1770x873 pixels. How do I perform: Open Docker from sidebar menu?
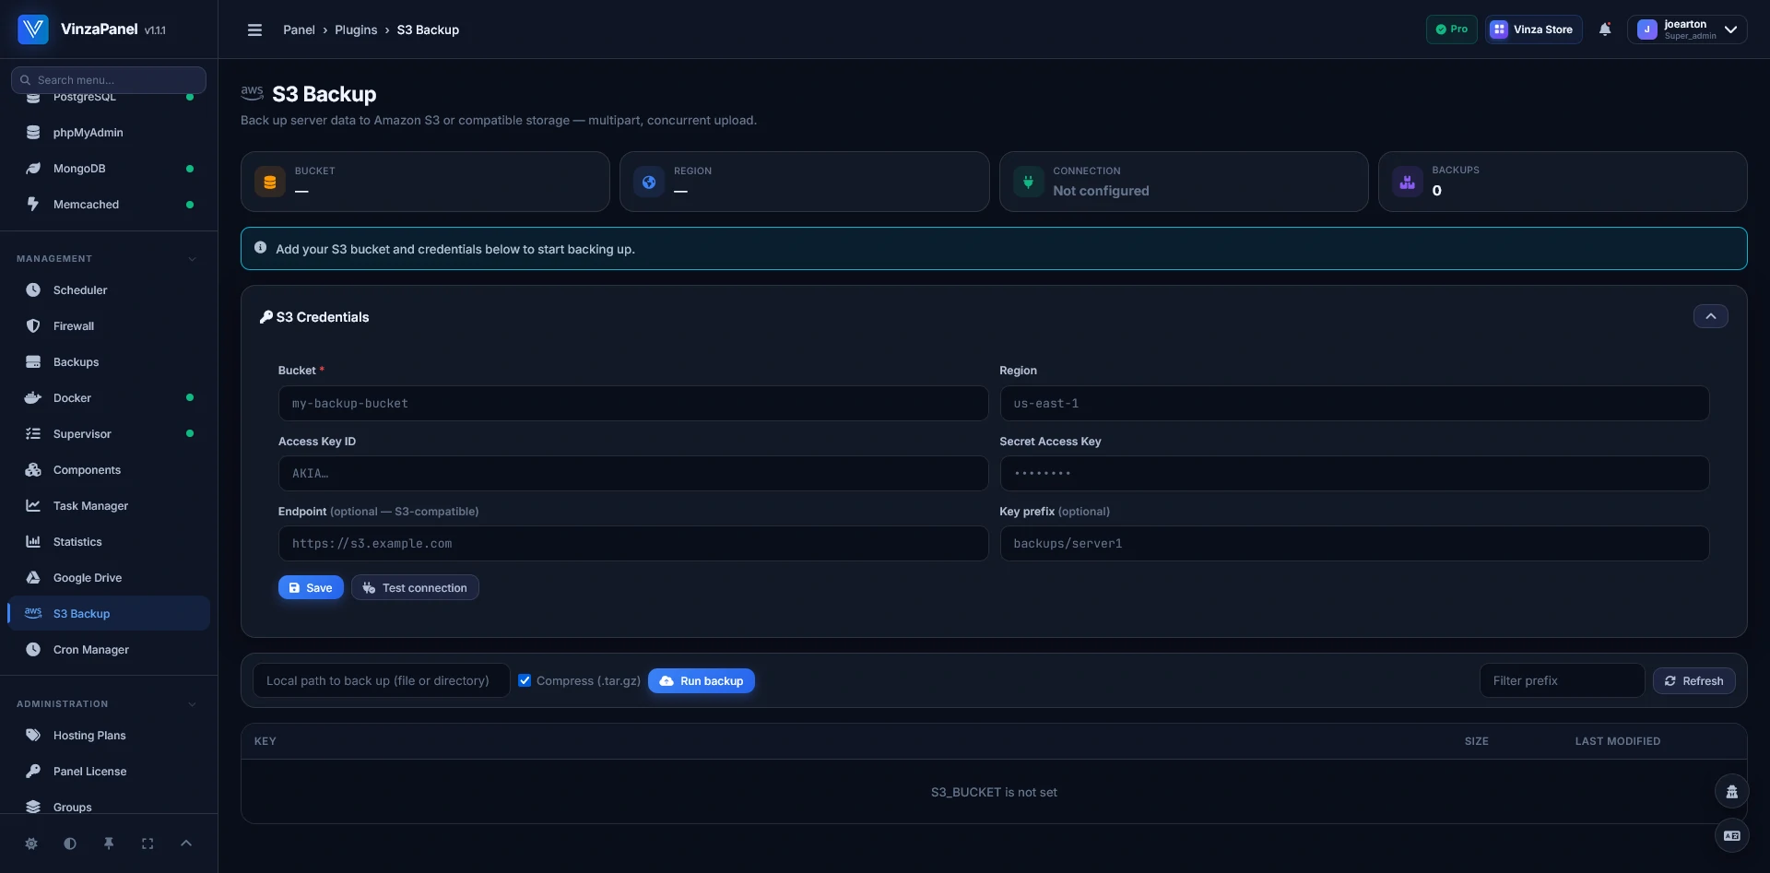109,398
